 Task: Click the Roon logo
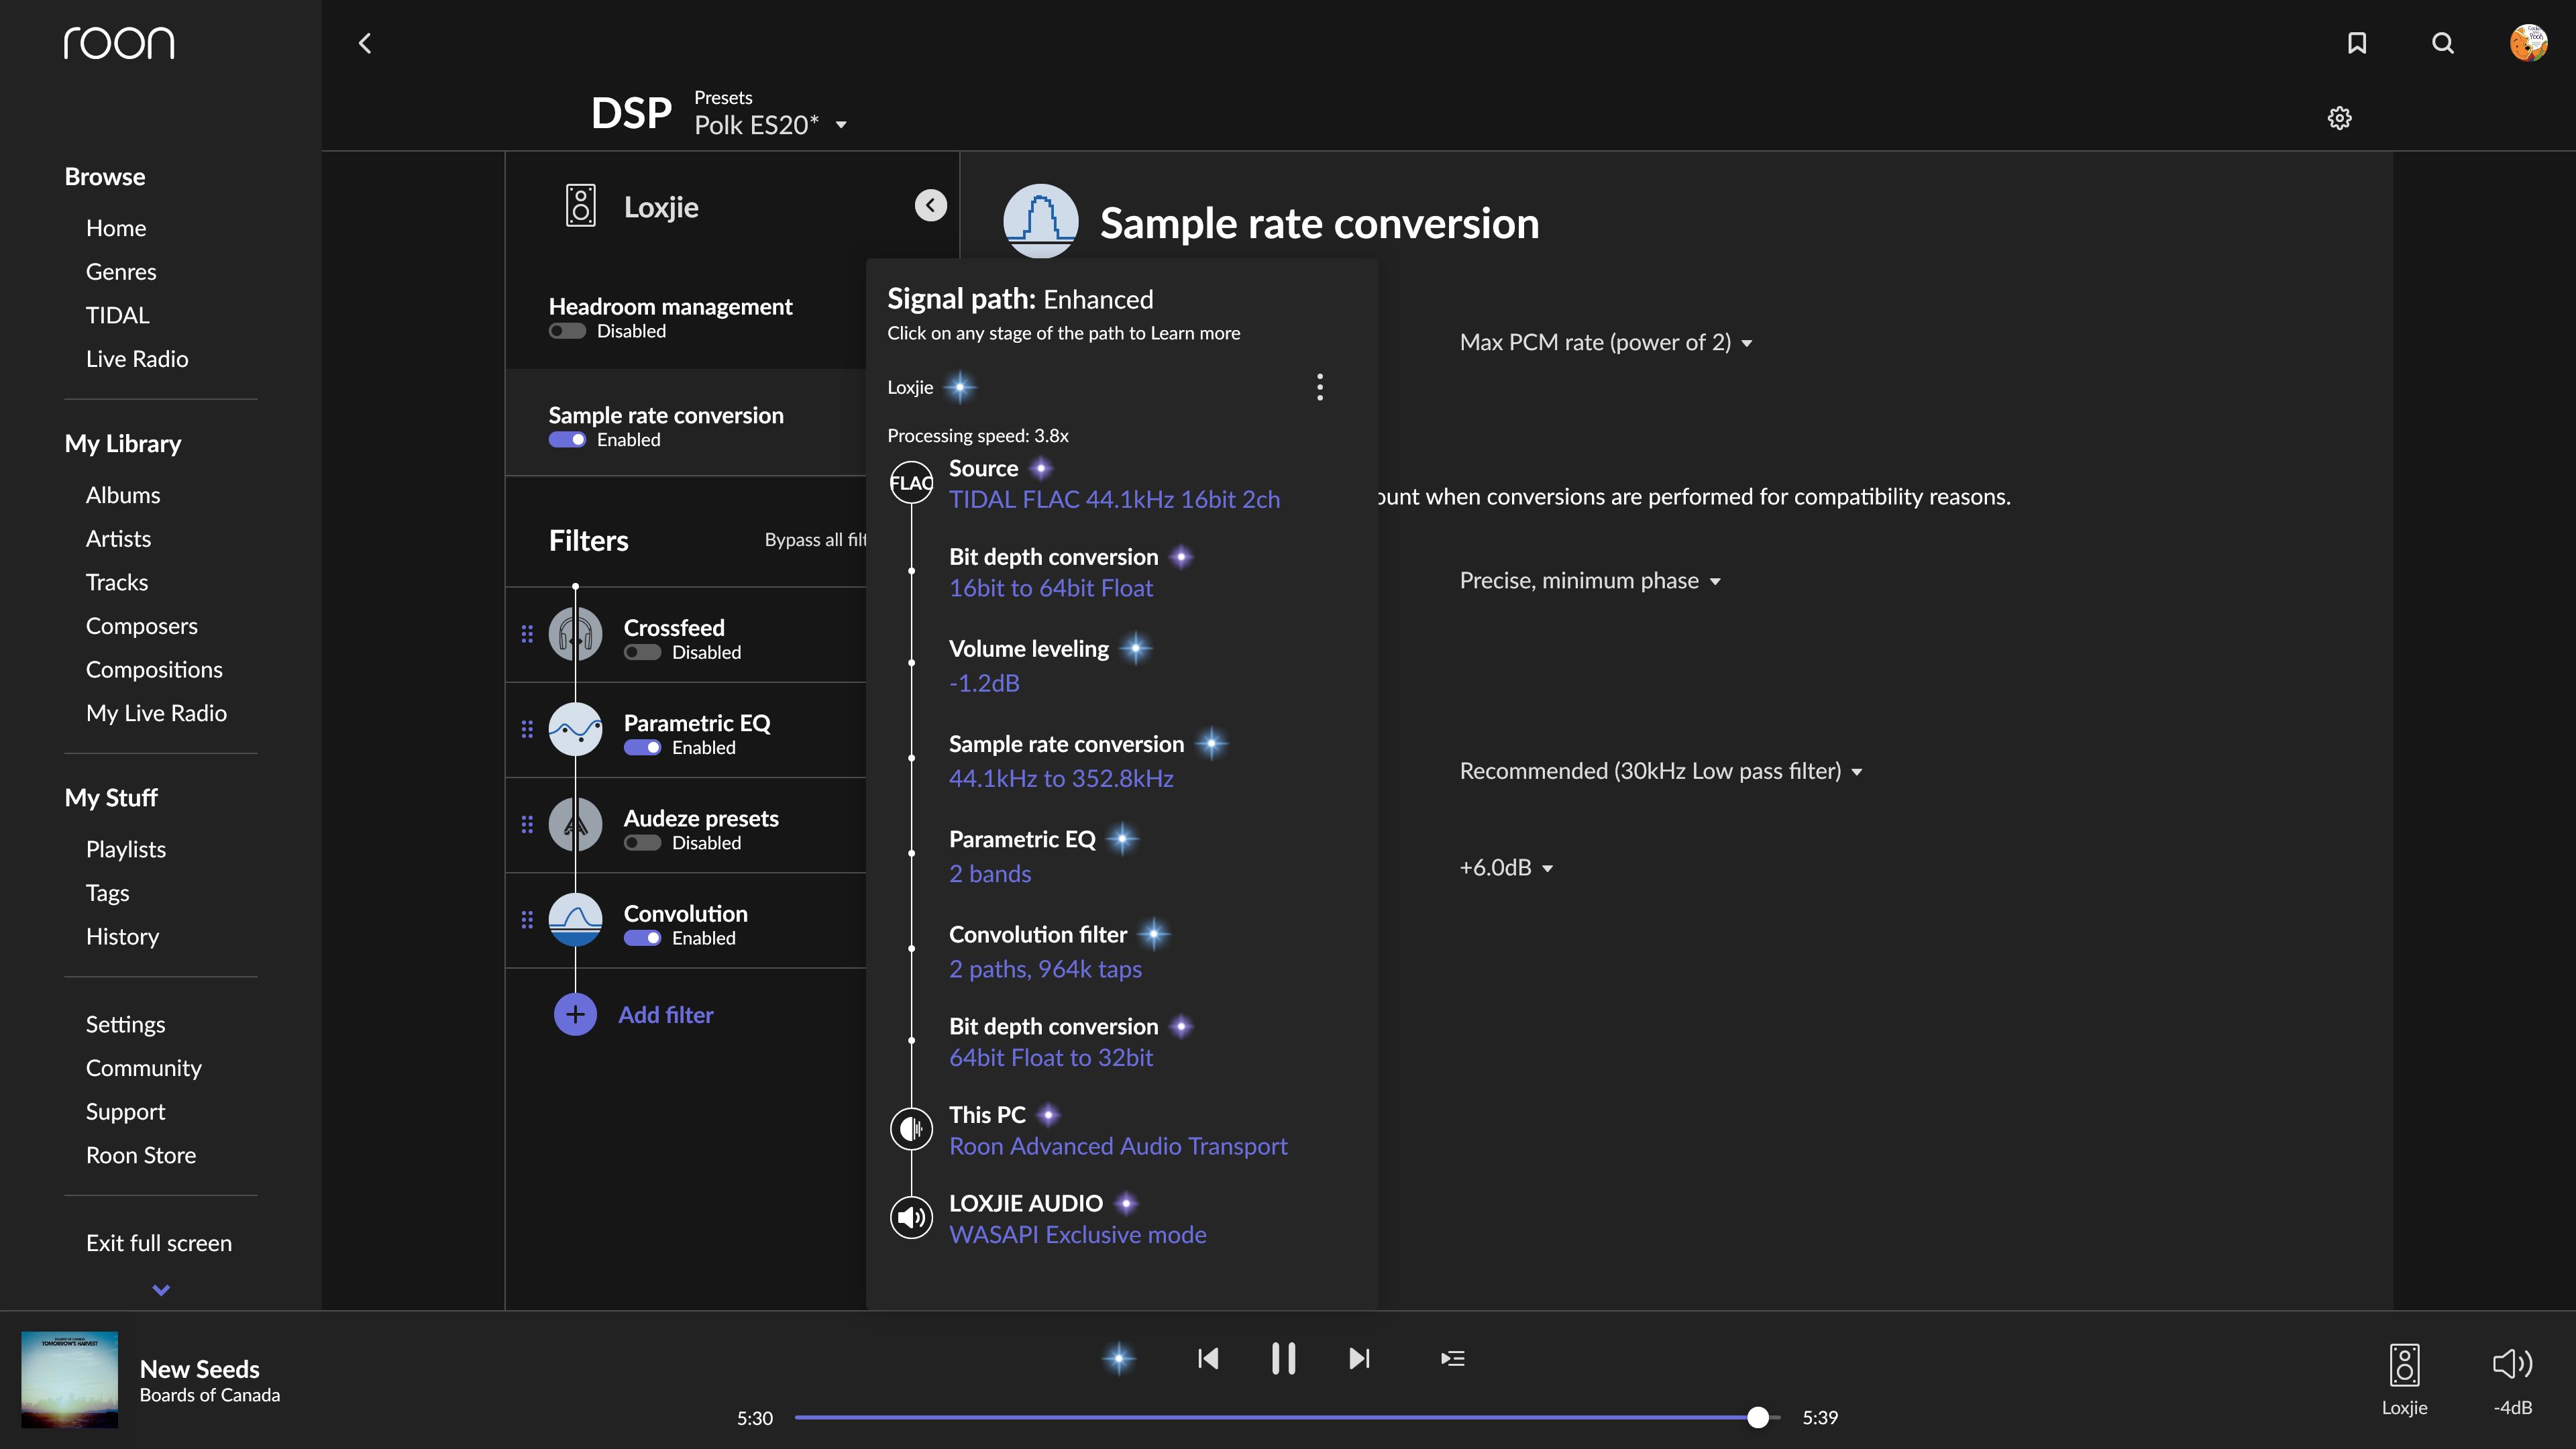[x=119, y=42]
